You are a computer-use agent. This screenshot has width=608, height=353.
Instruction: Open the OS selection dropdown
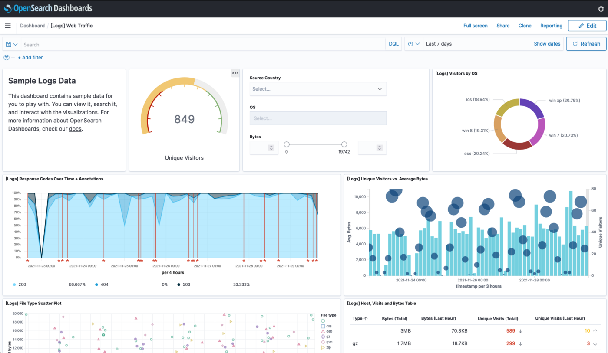click(x=318, y=118)
